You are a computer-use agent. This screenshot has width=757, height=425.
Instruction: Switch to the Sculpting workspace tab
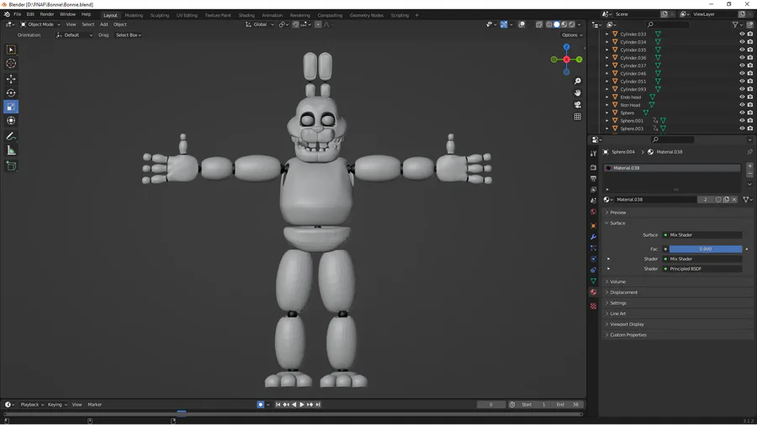pyautogui.click(x=159, y=15)
